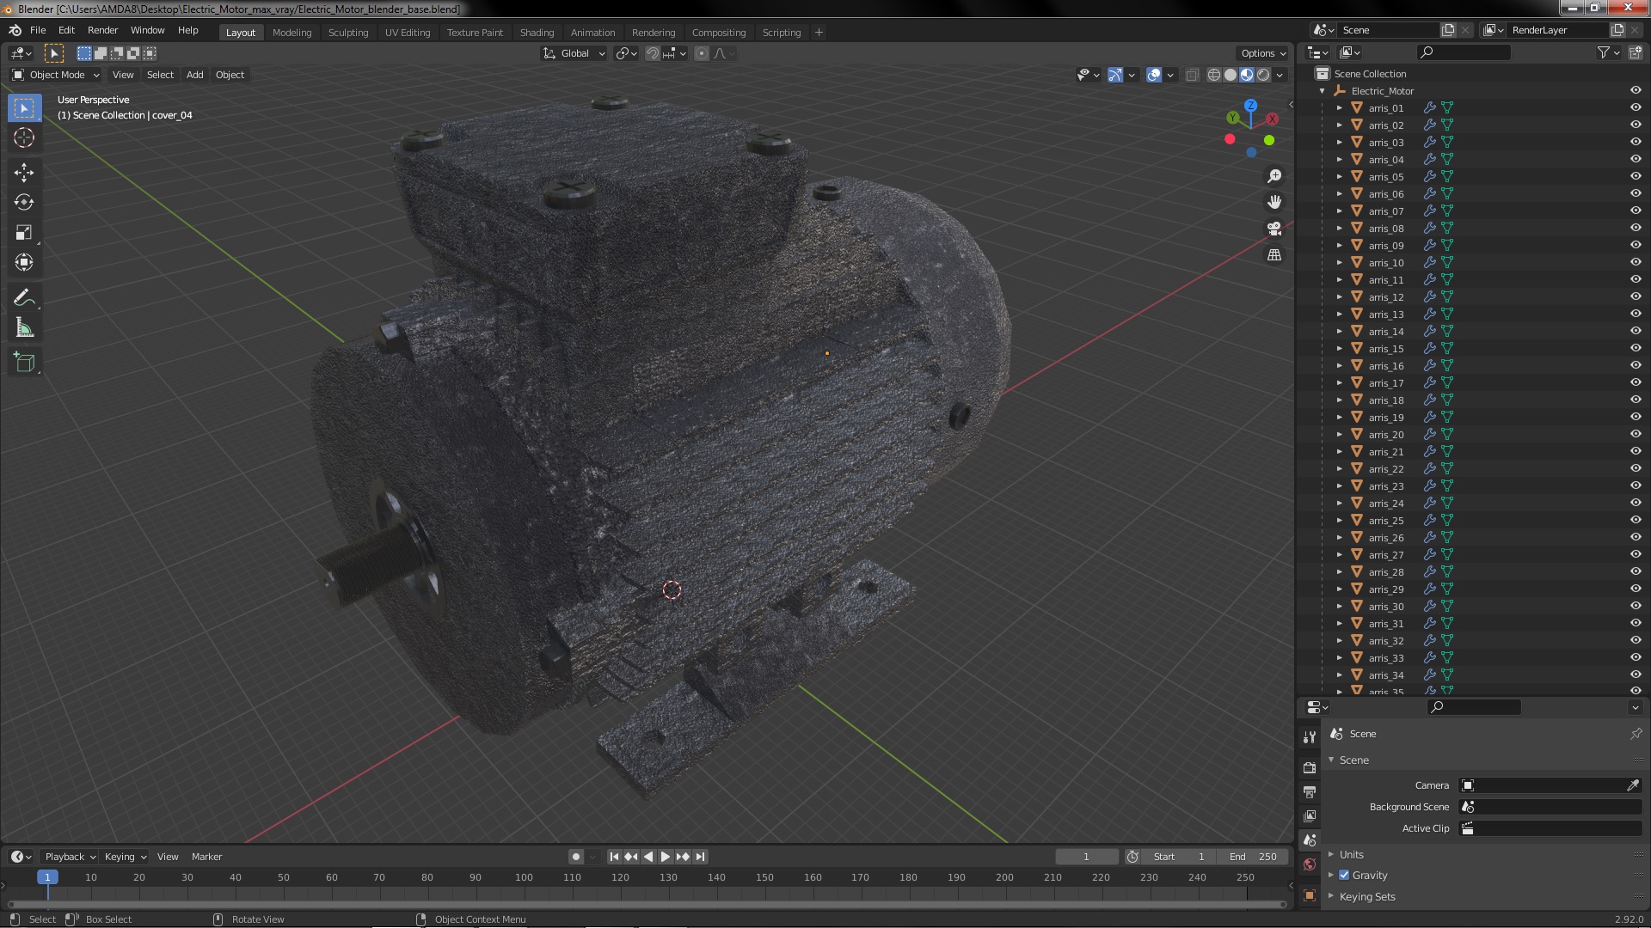Jump to the end frame
This screenshot has height=928, width=1651.
click(700, 857)
